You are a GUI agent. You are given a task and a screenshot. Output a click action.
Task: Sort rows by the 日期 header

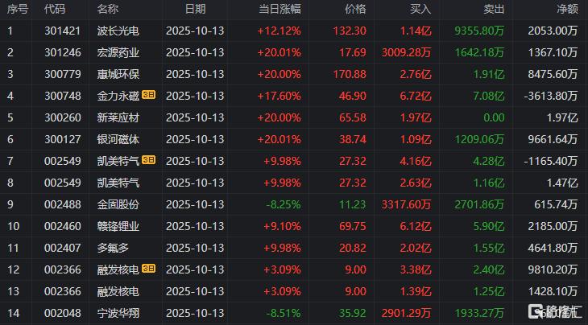195,10
